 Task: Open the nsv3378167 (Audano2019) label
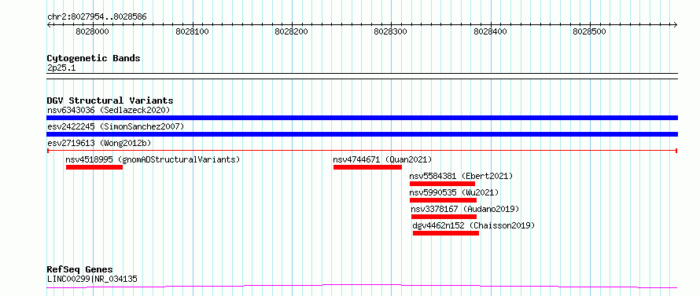465,209
